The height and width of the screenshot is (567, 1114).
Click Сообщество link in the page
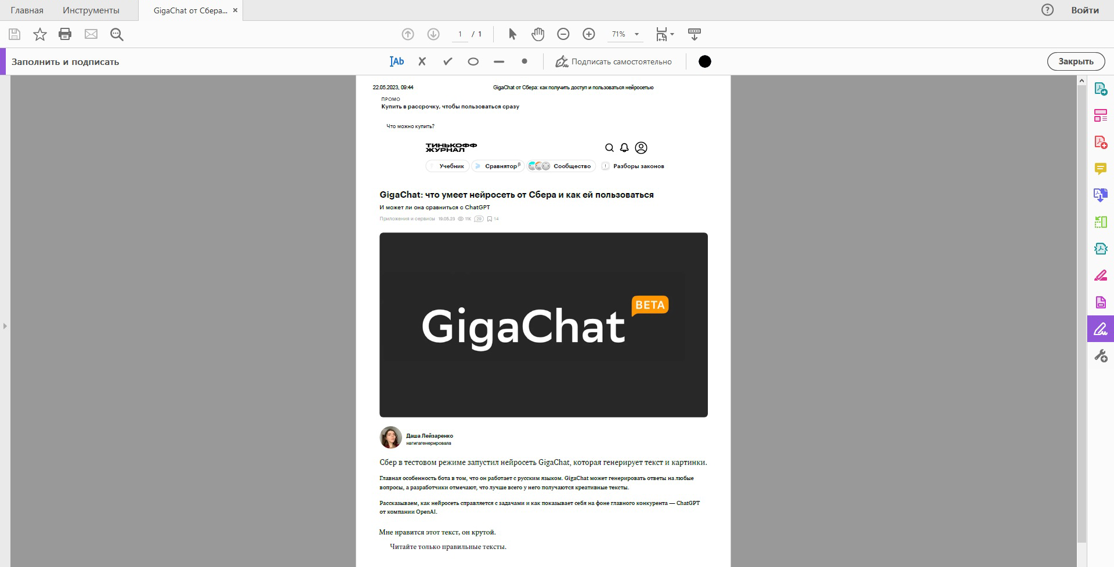tap(561, 166)
